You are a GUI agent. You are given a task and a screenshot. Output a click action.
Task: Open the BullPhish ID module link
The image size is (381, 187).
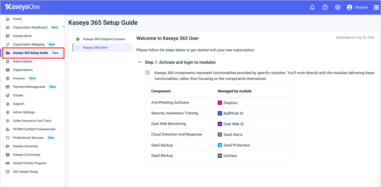234,113
